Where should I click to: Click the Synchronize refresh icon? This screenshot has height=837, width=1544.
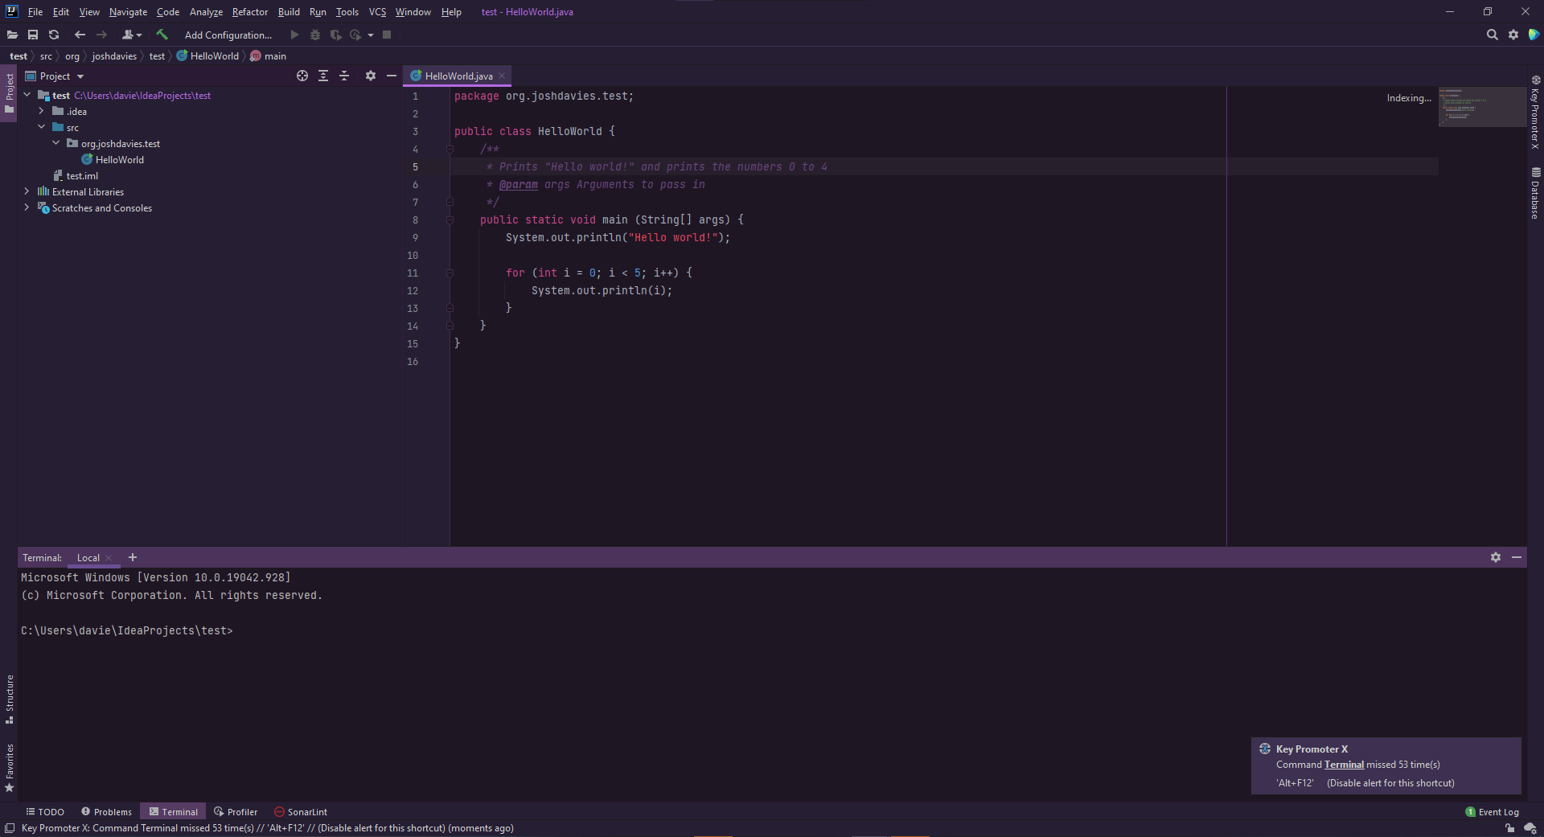[x=54, y=35]
